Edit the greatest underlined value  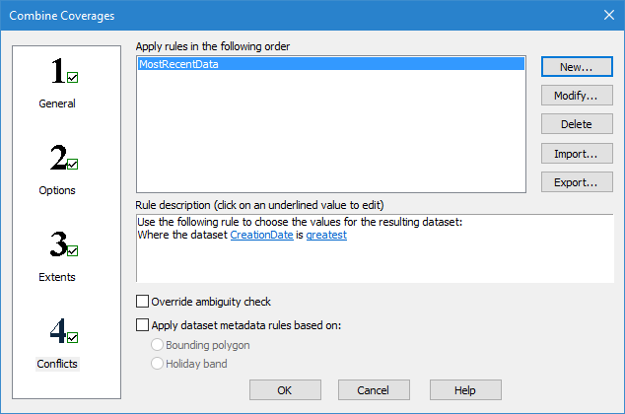[326, 236]
